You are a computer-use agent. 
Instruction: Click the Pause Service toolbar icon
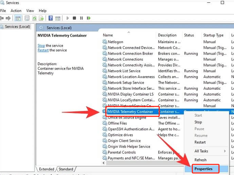82,18
